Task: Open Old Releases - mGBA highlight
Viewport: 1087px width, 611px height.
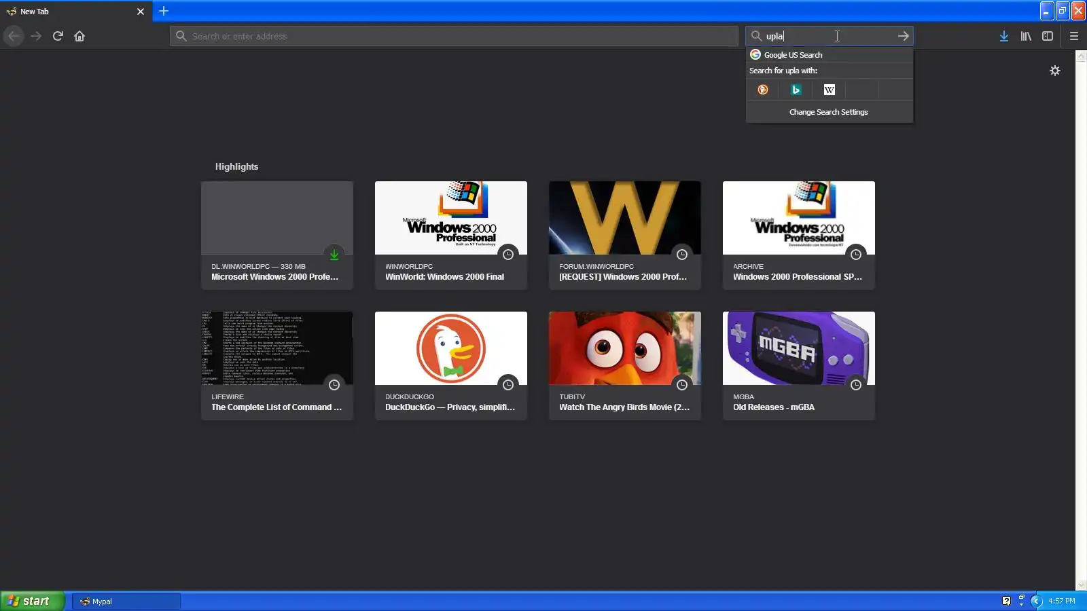Action: [x=799, y=365]
